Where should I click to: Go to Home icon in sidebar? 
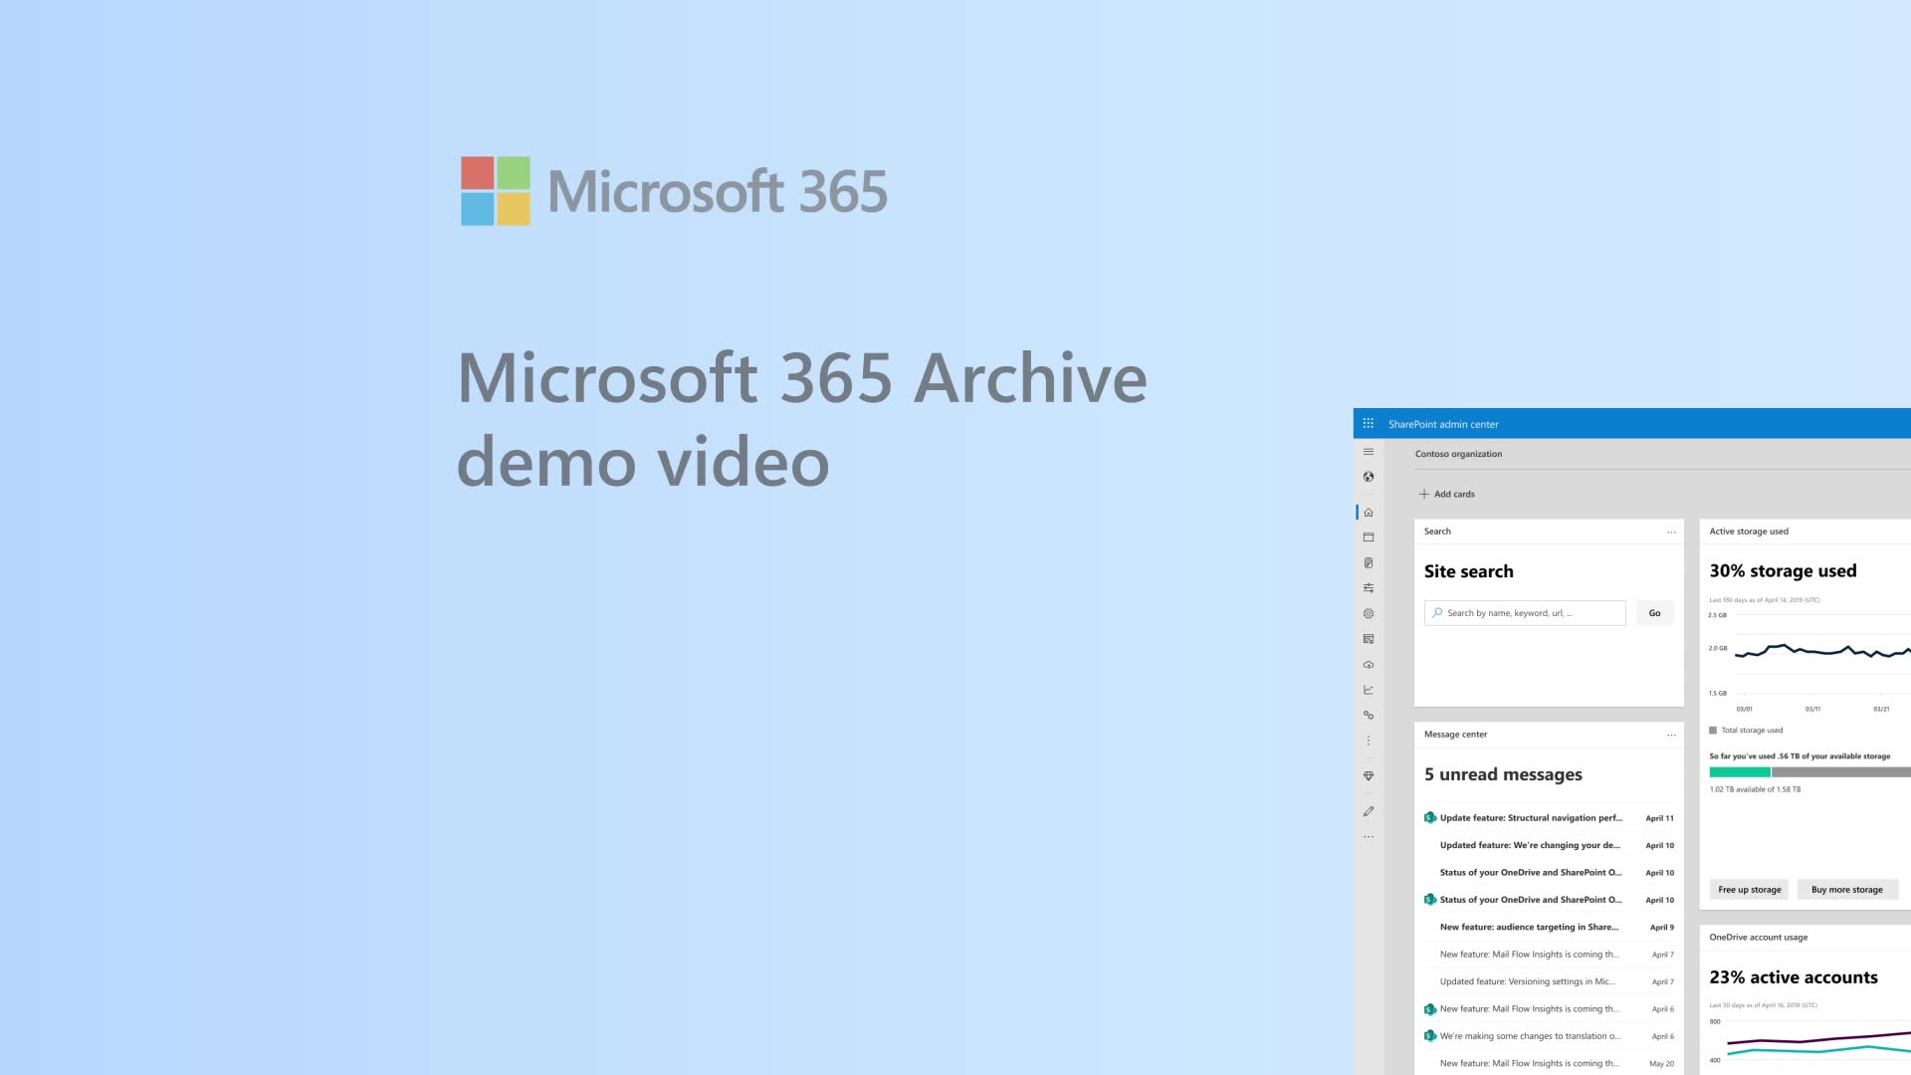click(x=1369, y=513)
